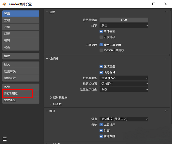Maximize the Blender preferences window

154,4
